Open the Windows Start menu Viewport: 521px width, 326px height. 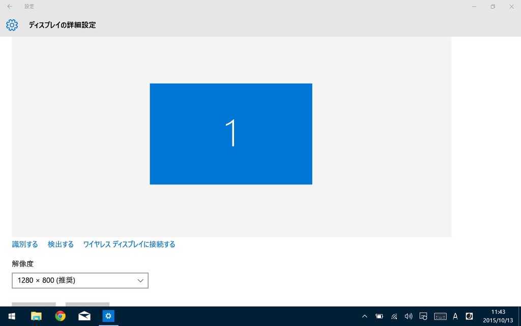click(x=11, y=316)
